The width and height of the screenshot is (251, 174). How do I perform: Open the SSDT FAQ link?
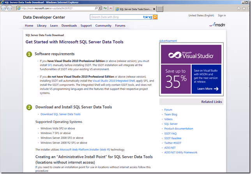point(170,133)
